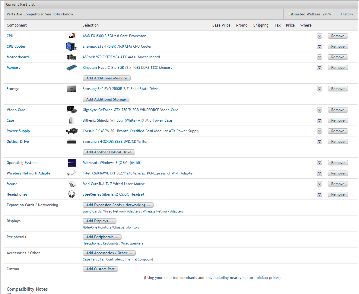
Task: Open the Memory row dropdown arrow
Action: point(319,68)
